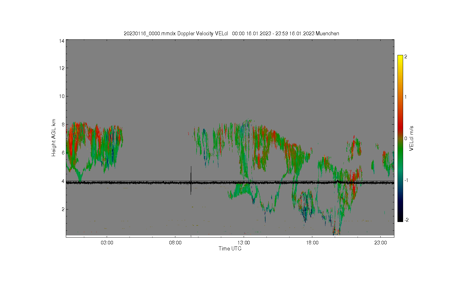Click the height tick label '4'

63,181
